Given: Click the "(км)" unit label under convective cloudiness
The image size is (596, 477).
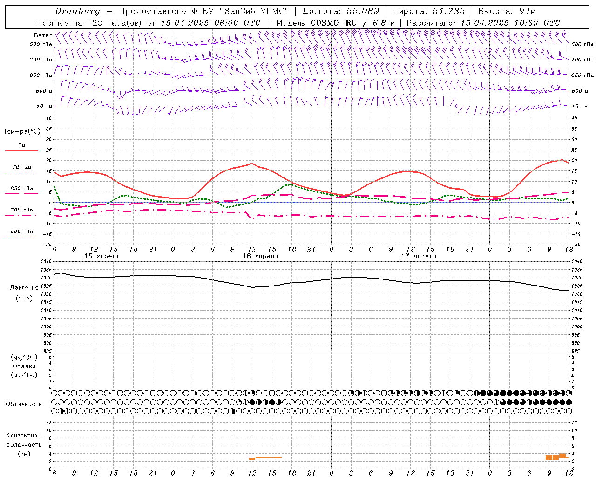Looking at the screenshot, I should click(x=24, y=454).
